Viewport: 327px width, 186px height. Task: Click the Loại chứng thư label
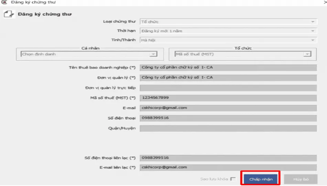[119, 21]
